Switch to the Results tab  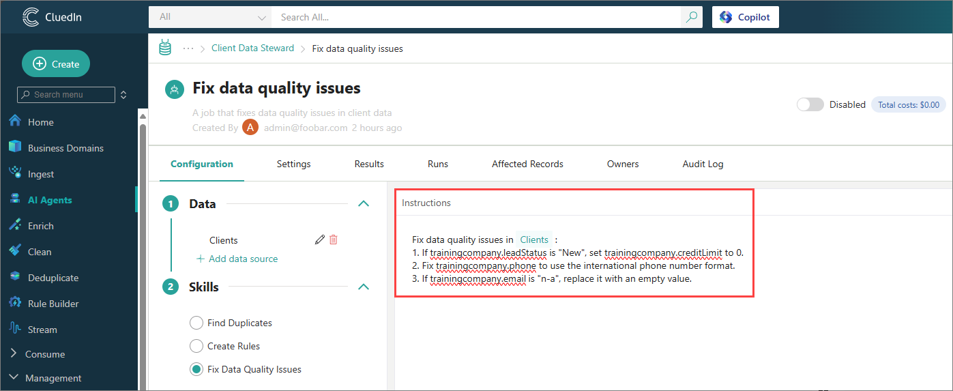[369, 164]
